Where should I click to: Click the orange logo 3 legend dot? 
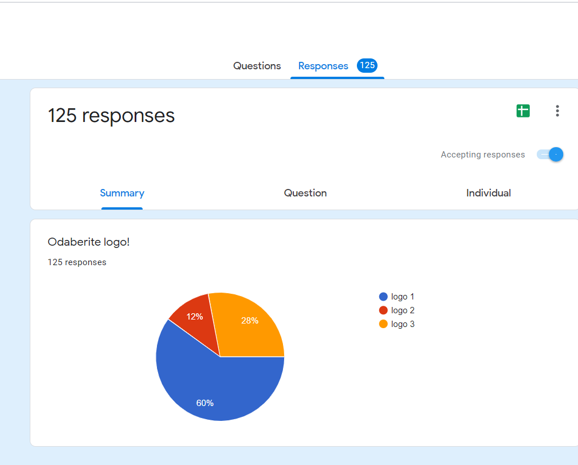pyautogui.click(x=383, y=324)
